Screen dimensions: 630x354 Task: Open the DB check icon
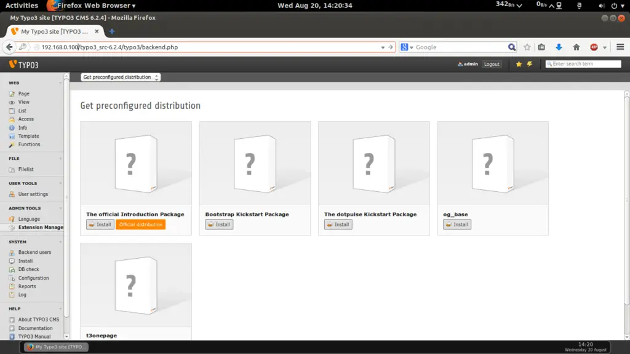coord(12,270)
